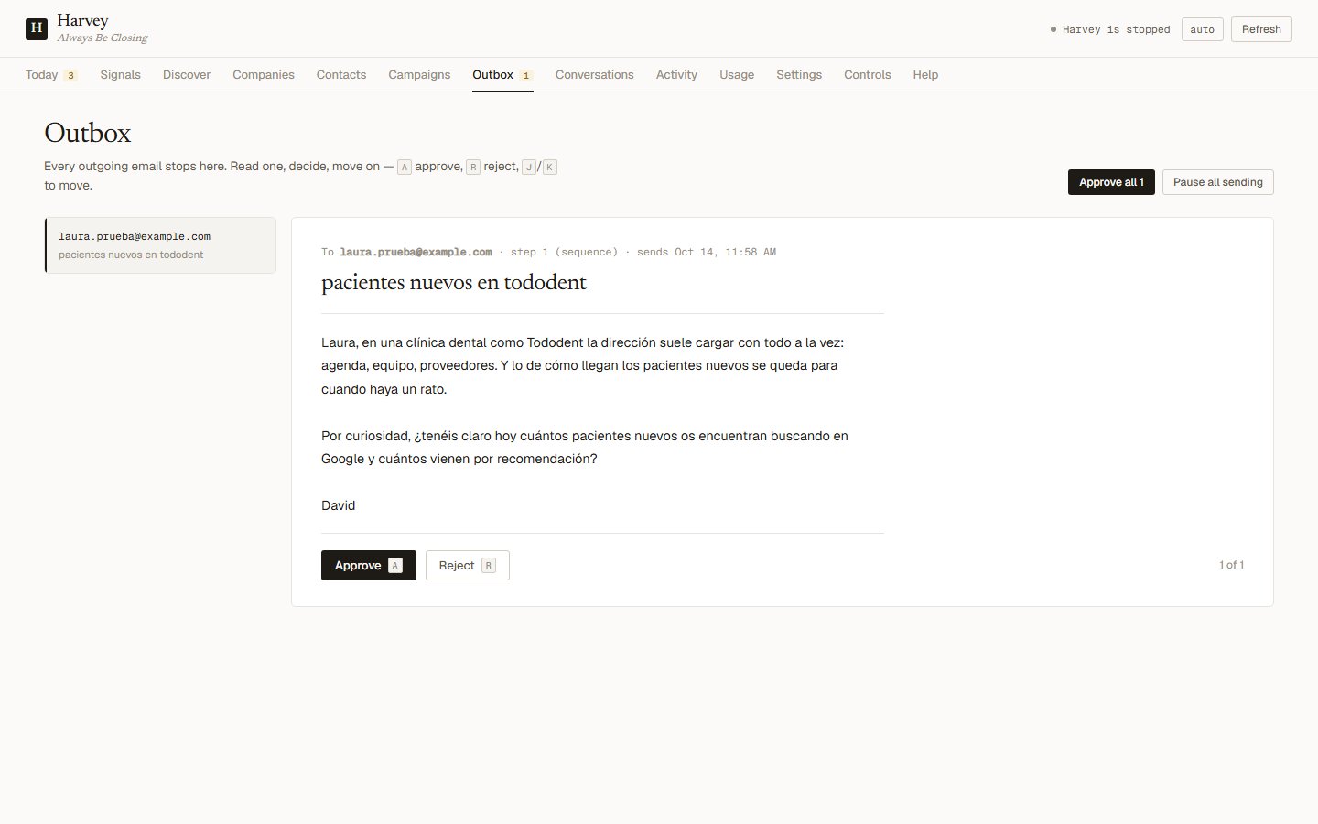
Task: Reject the pacientes nuevos email
Action: [468, 566]
